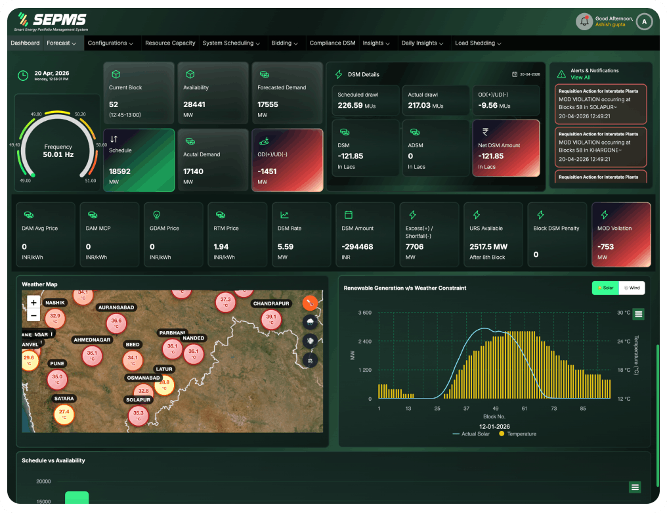Go to the Resource Capacity tab
The width and height of the screenshot is (667, 513).
click(170, 43)
